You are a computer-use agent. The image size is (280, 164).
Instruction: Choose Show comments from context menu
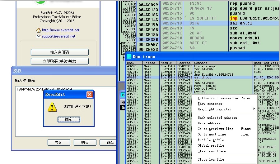(225, 104)
